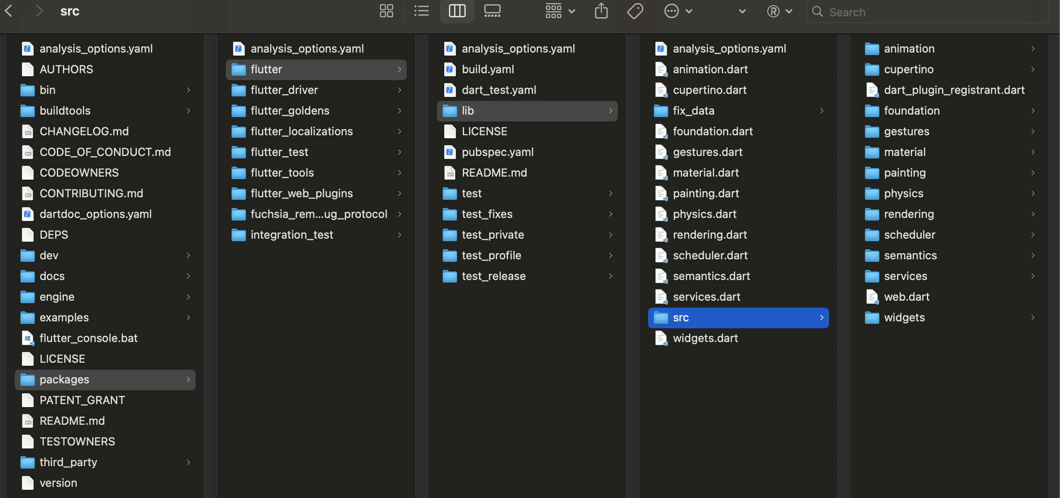Viewport: 1060px width, 498px height.
Task: Expand the third_party folder chevron
Action: click(188, 462)
